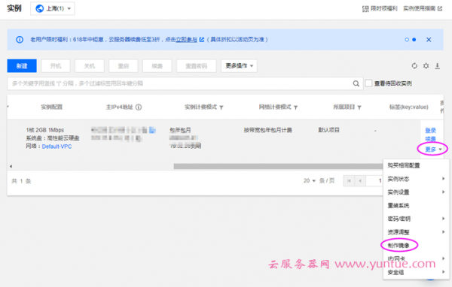452x287 pixels.
Task: Click the globe icon in the region selector
Action: click(39, 8)
